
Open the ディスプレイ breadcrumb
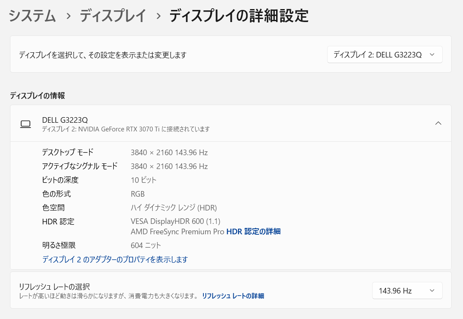pos(113,16)
